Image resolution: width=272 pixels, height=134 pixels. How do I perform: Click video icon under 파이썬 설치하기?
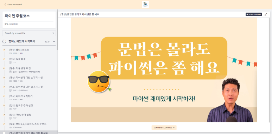11,100
